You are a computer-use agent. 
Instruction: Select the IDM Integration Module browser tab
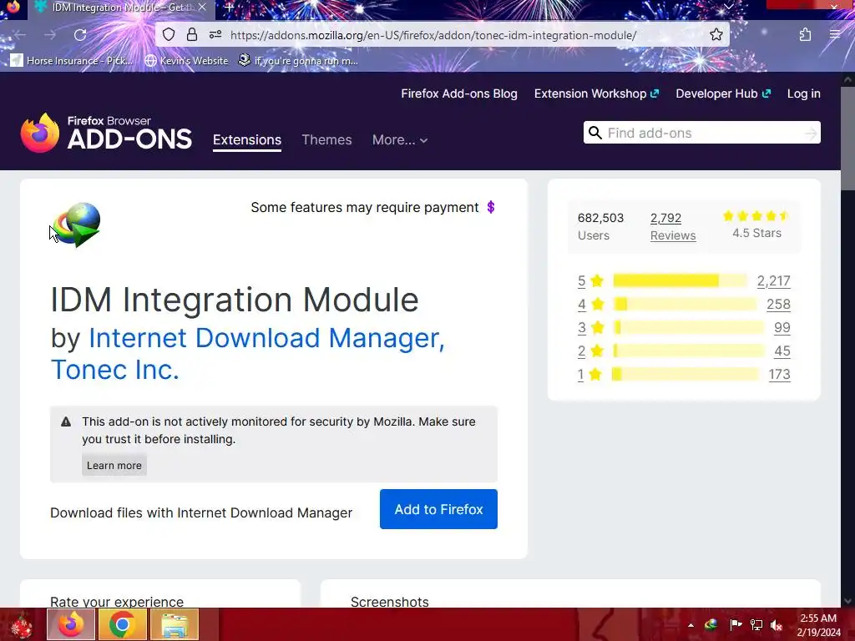point(120,8)
